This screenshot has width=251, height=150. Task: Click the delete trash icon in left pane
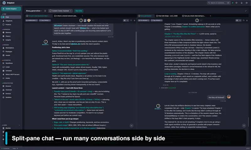(x=135, y=20)
